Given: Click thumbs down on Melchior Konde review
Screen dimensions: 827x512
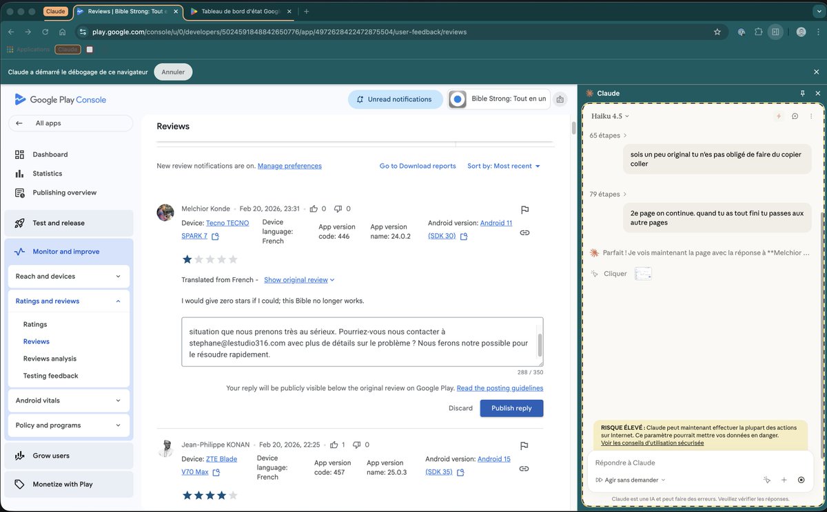Looking at the screenshot, I should pos(338,209).
